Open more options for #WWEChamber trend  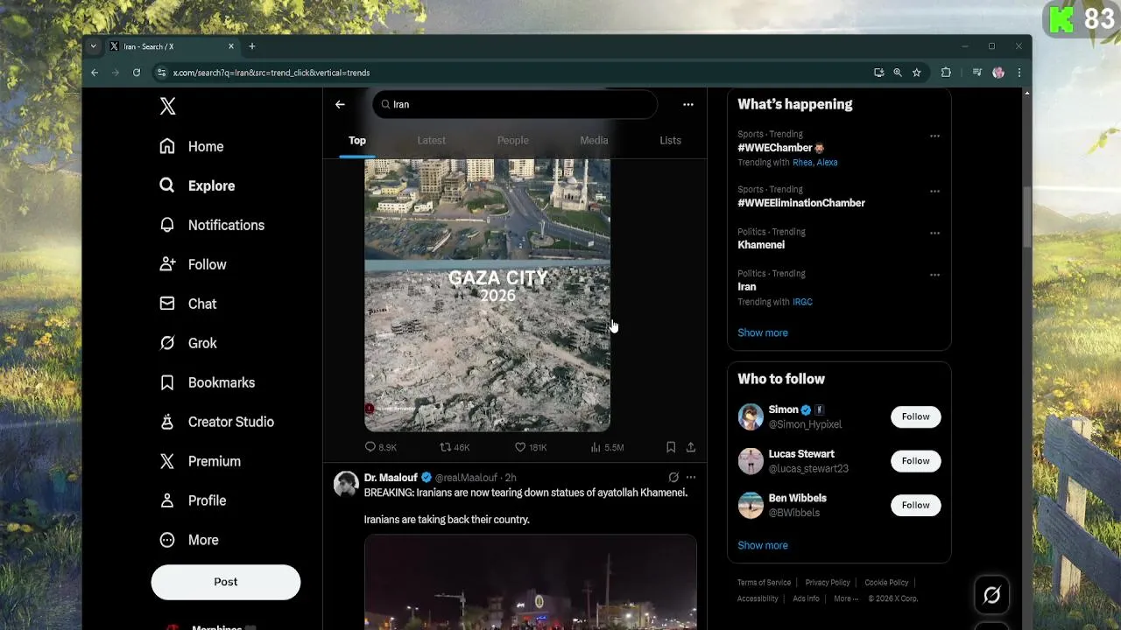pos(934,136)
